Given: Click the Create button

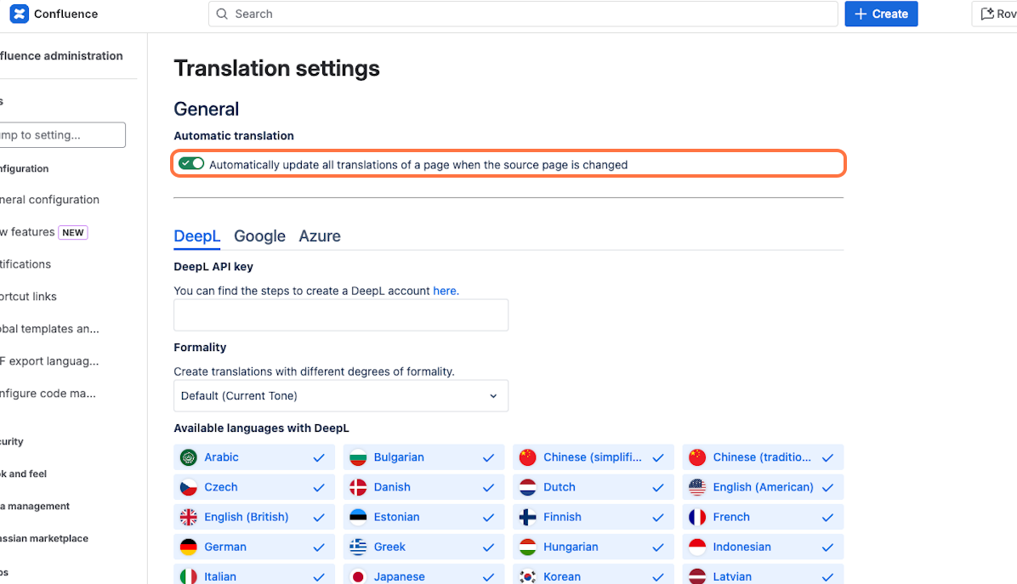Looking at the screenshot, I should (882, 14).
